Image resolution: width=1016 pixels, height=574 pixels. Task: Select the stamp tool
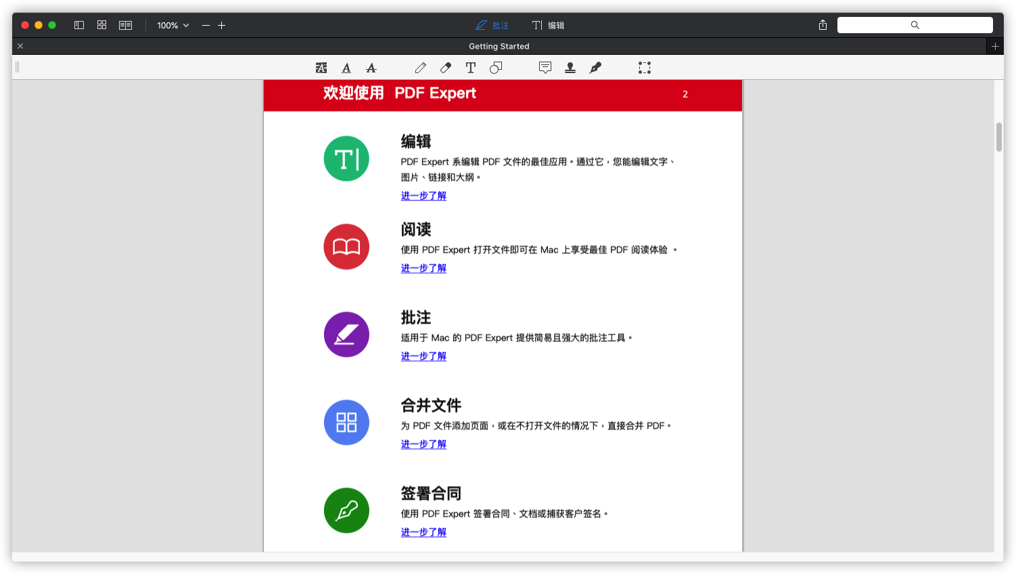(570, 68)
